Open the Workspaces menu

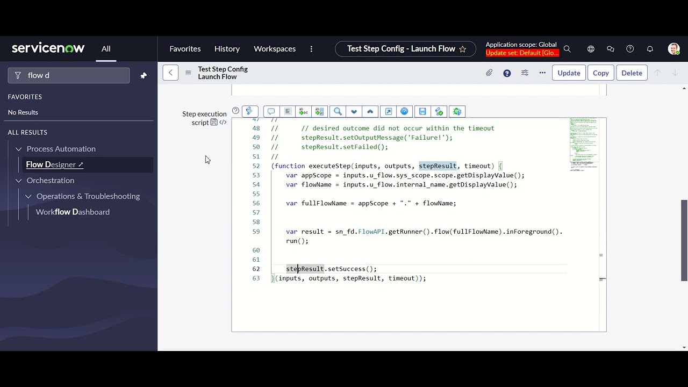[x=275, y=49]
